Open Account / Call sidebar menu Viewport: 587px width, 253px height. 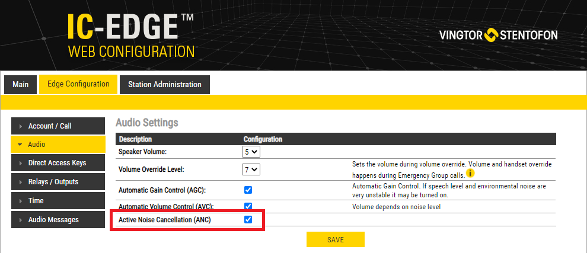click(x=58, y=126)
